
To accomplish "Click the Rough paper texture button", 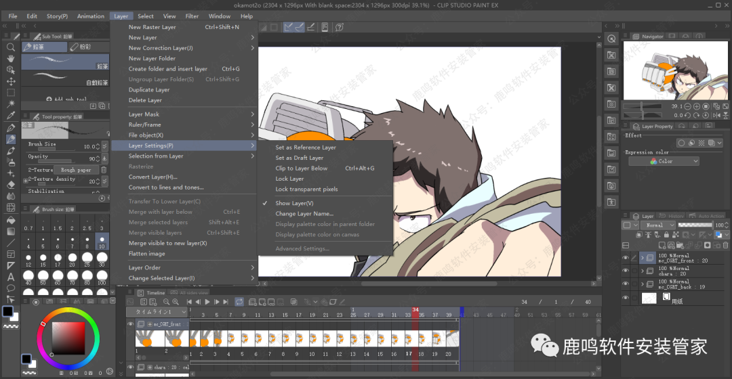I will pyautogui.click(x=76, y=170).
